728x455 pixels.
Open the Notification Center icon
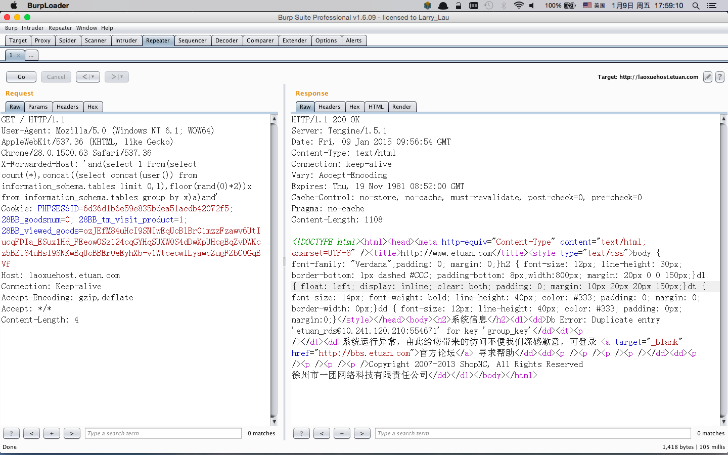click(712, 6)
